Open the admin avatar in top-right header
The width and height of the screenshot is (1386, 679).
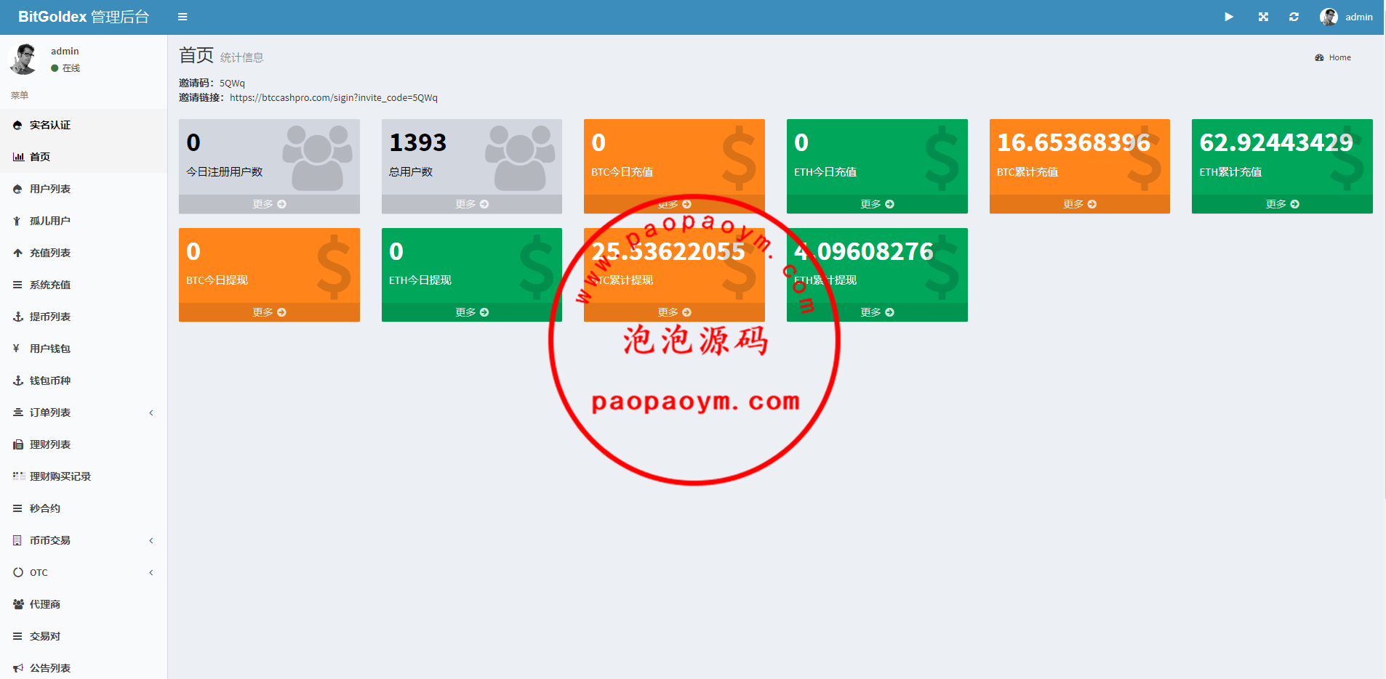[x=1329, y=17]
